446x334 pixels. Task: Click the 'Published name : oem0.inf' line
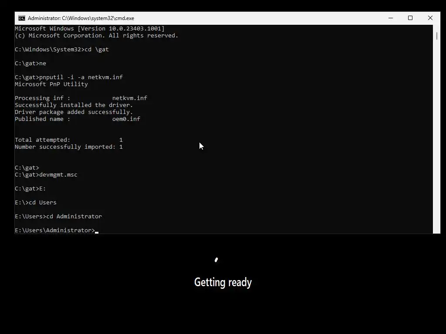click(x=78, y=119)
